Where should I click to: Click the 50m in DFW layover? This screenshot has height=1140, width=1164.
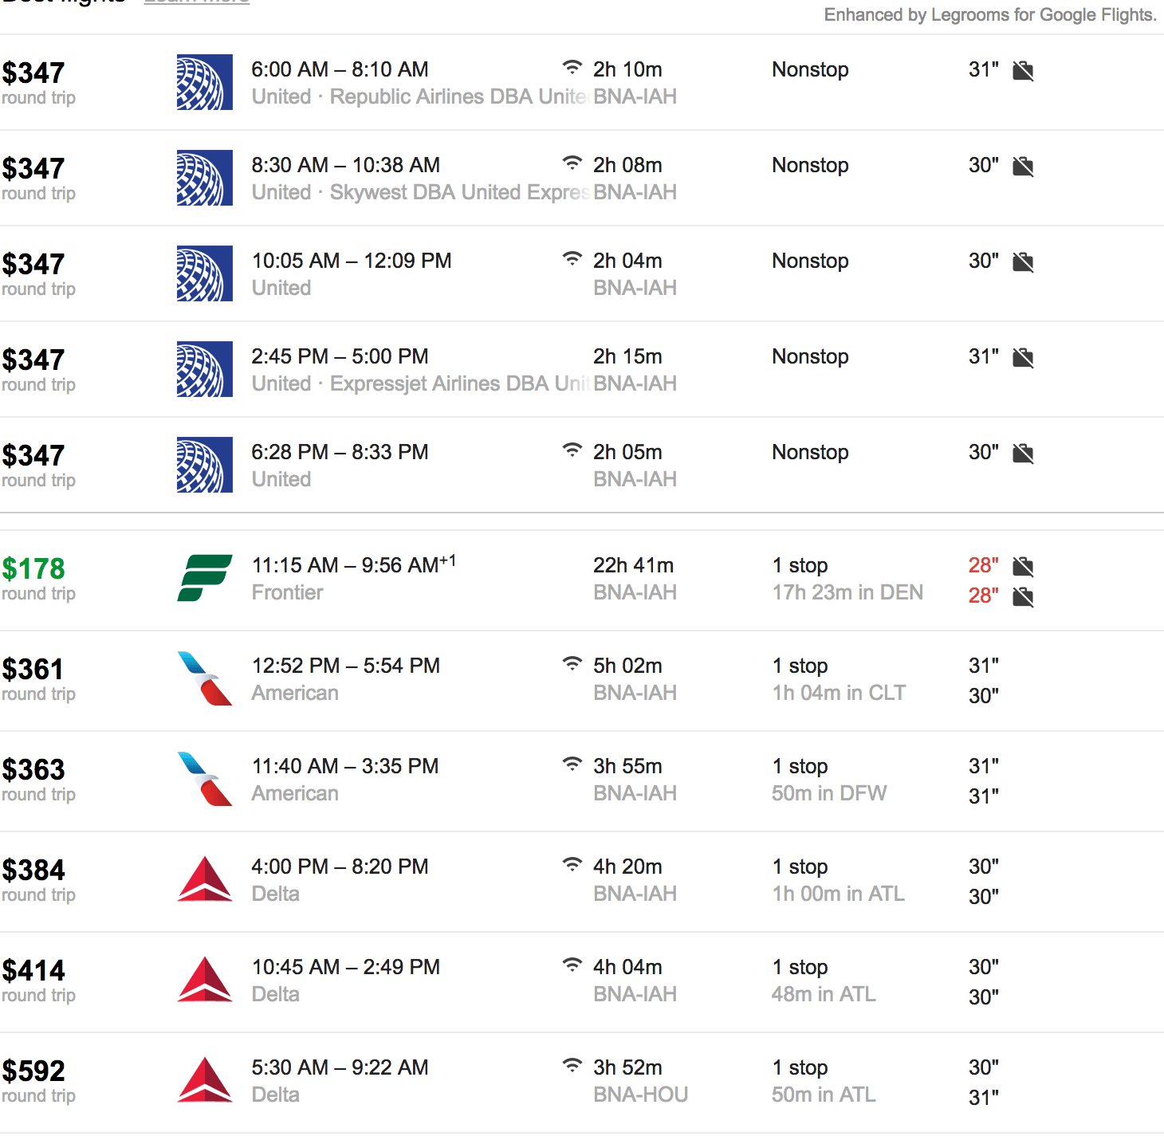click(829, 793)
